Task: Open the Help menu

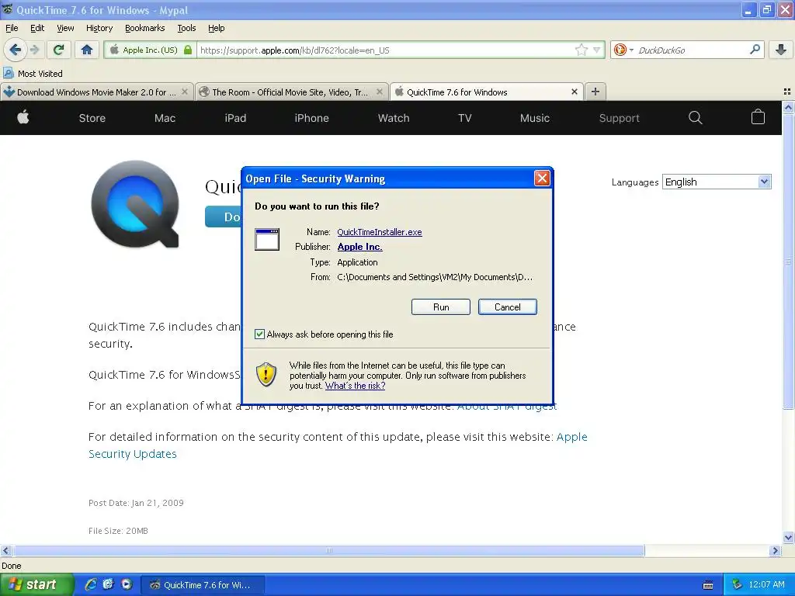Action: click(217, 28)
